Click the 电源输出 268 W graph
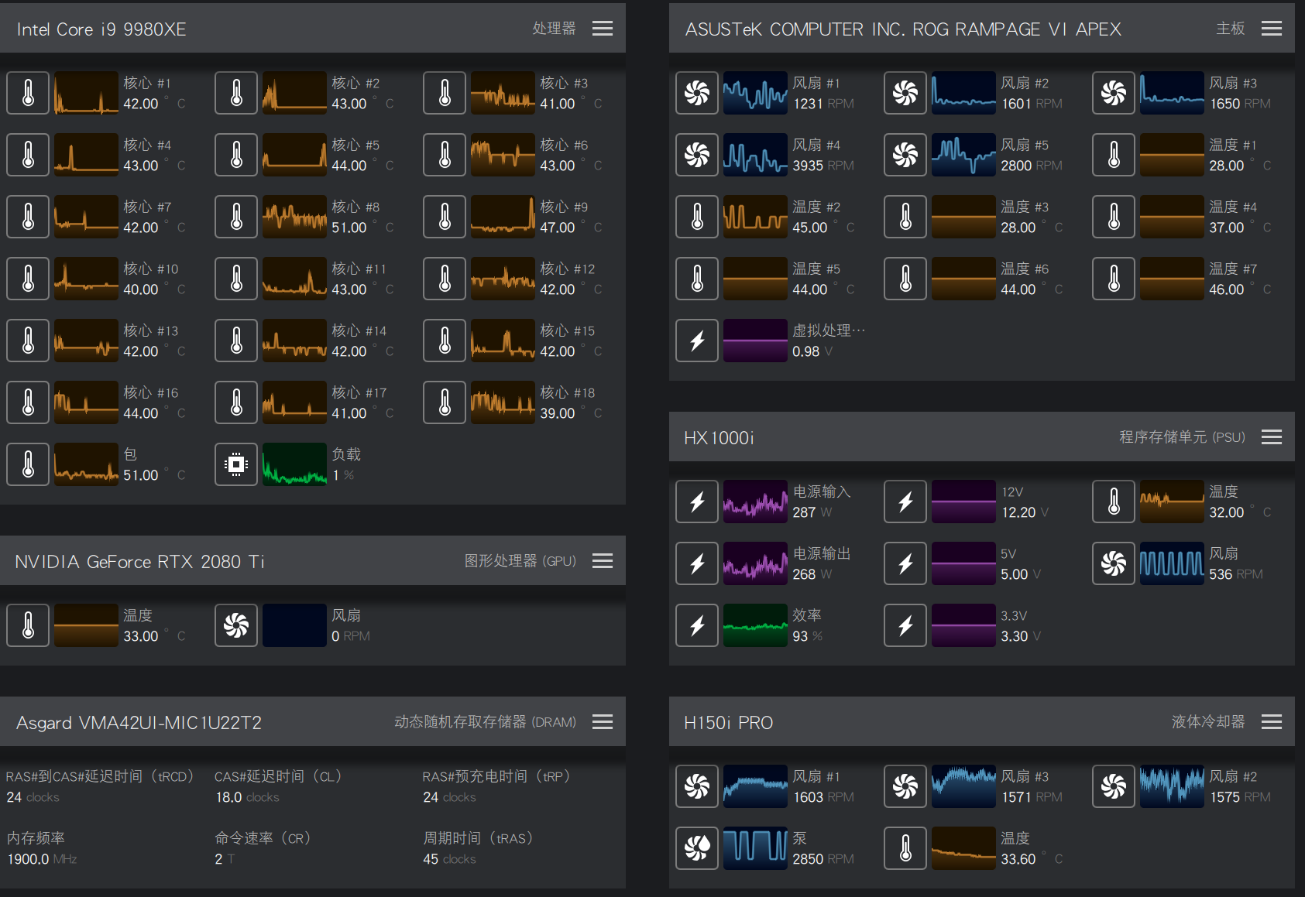Screen dimensions: 1305x897 [755, 563]
